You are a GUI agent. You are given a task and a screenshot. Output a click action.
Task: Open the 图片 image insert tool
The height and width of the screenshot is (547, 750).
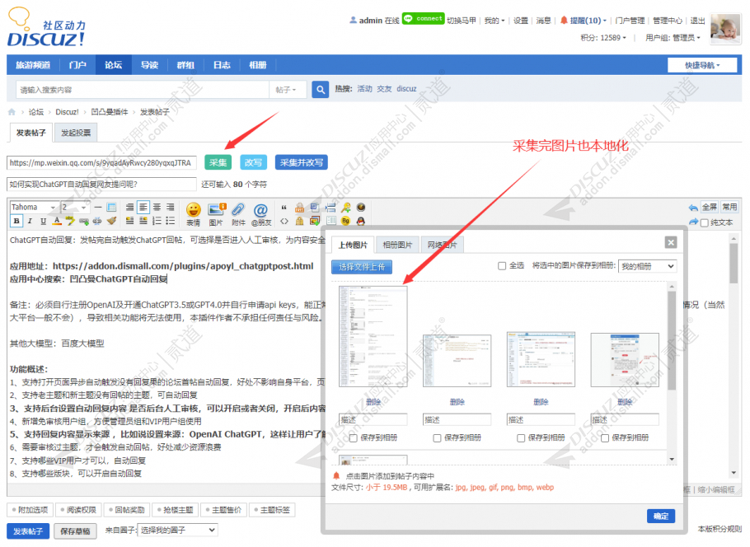coord(216,208)
